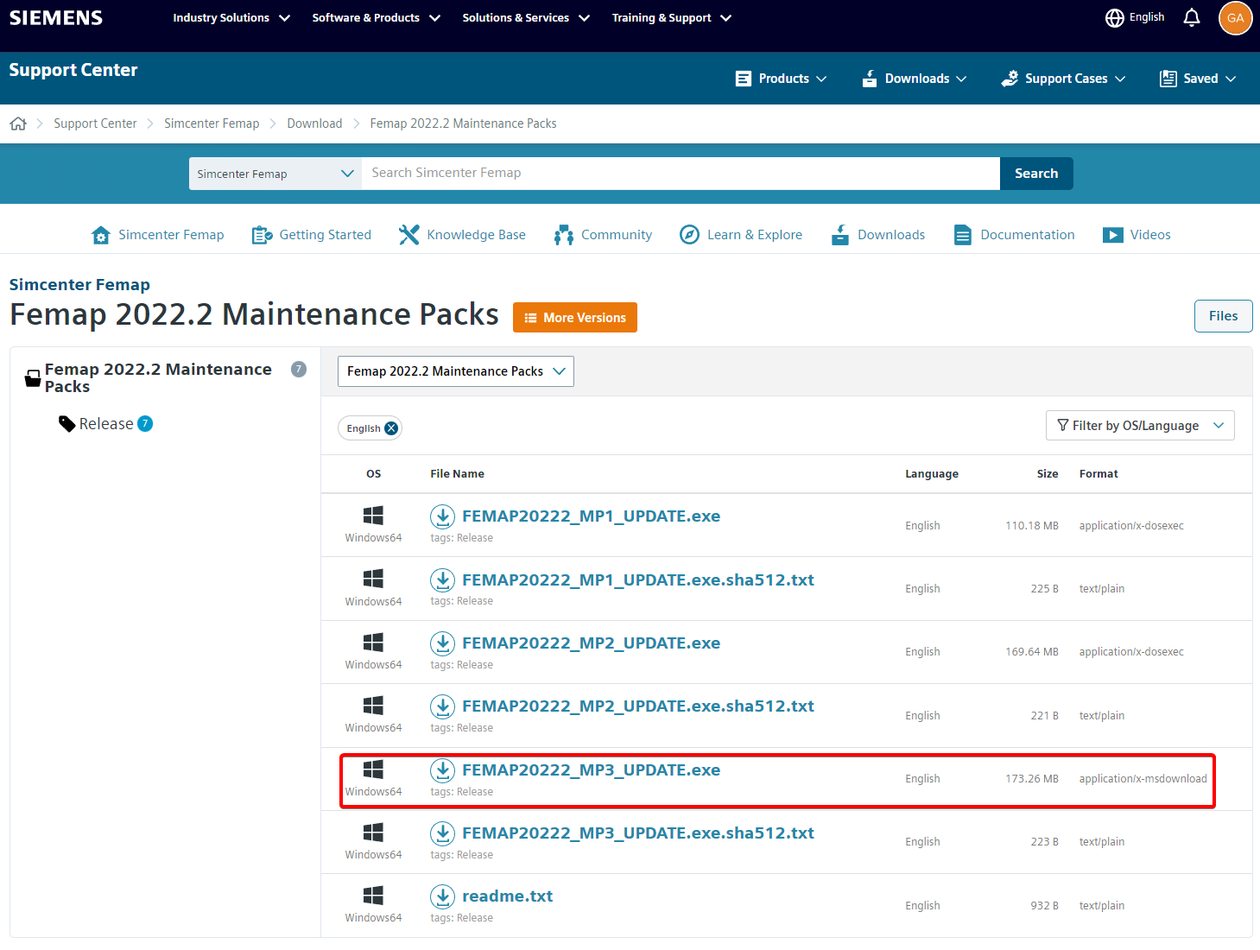
Task: Click the Windows logo in the readme.txt row
Action: coord(373,896)
